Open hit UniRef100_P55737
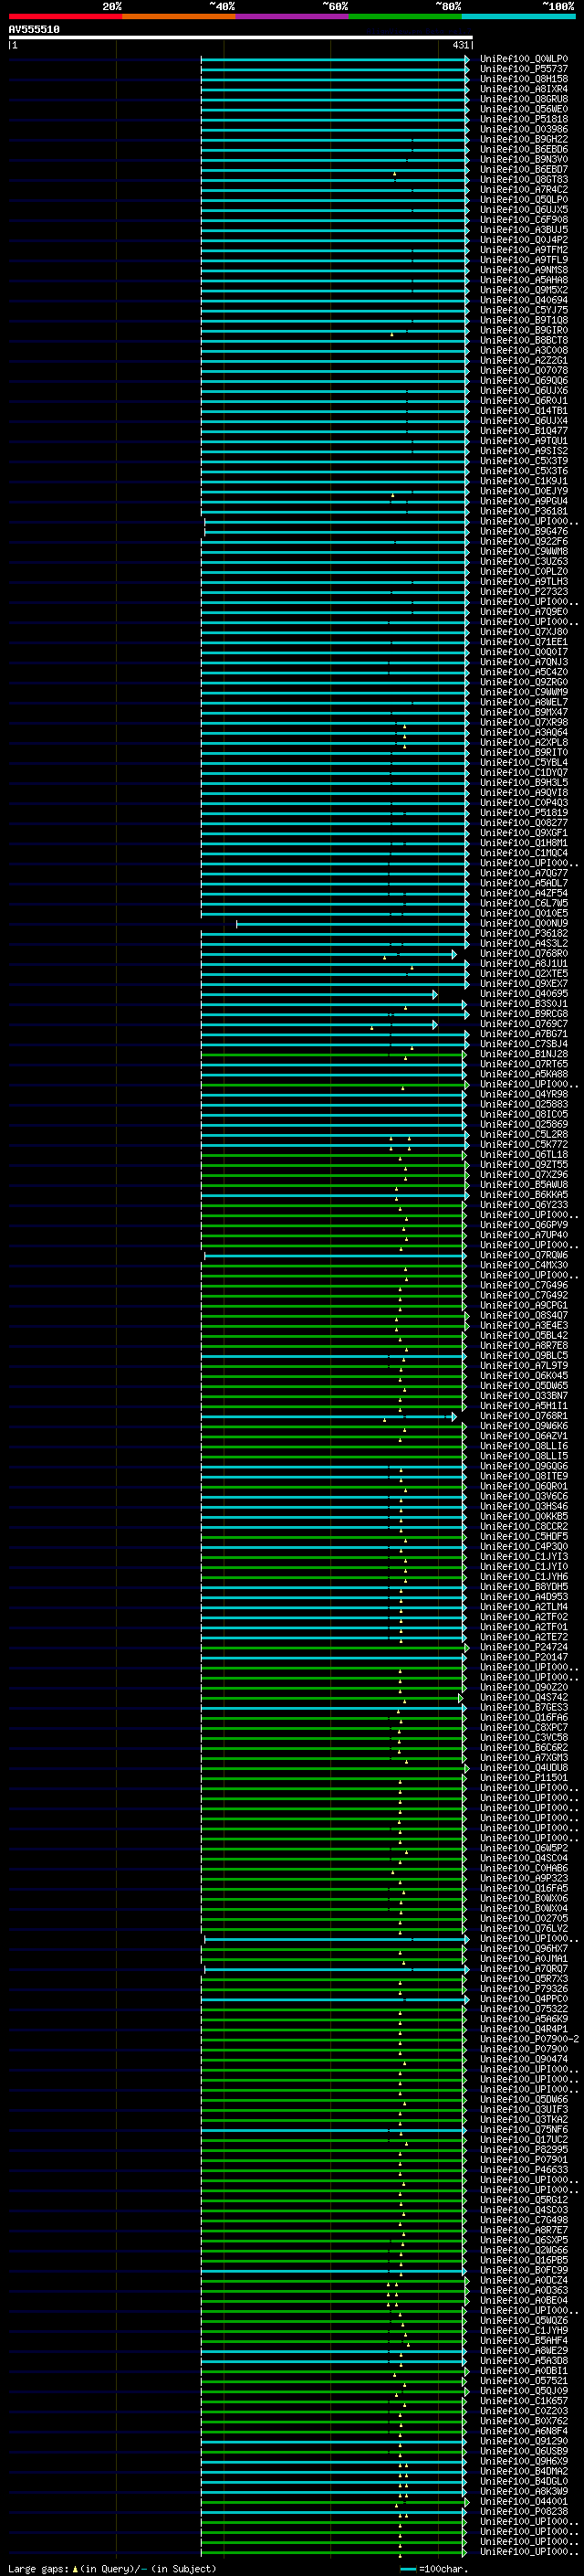 [x=524, y=69]
